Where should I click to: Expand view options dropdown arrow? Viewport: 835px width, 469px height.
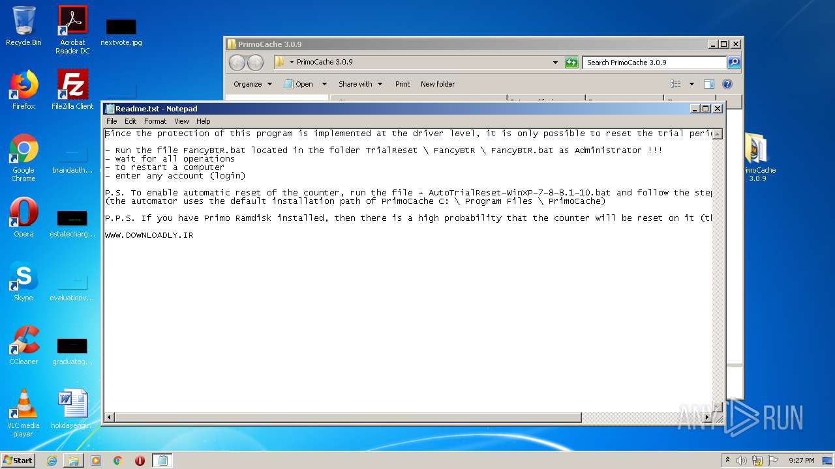pos(691,84)
